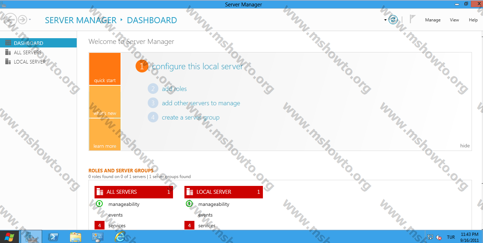Click the taskbar clock and date
The image size is (483, 243).
[469, 237]
